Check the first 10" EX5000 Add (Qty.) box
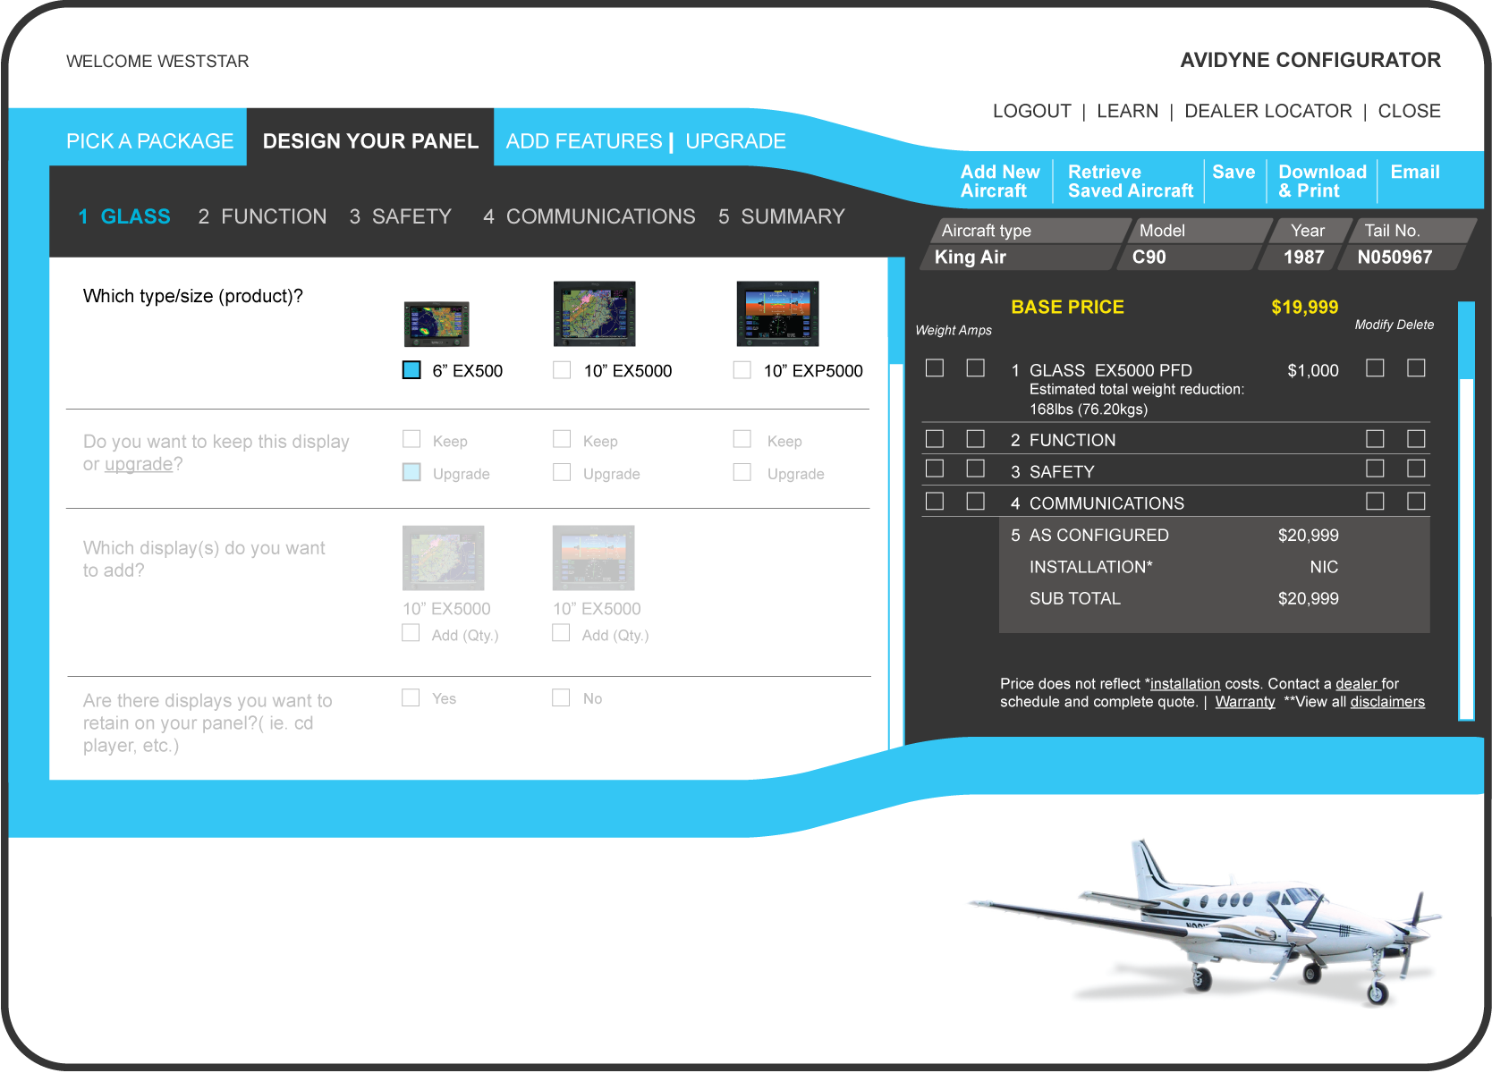This screenshot has height=1073, width=1492. 411,633
